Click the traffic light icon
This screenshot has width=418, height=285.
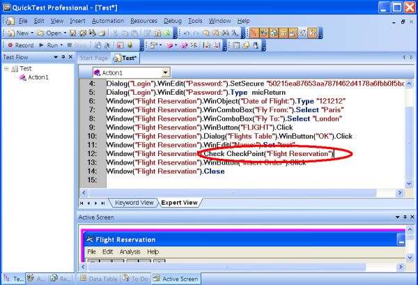[130, 45]
